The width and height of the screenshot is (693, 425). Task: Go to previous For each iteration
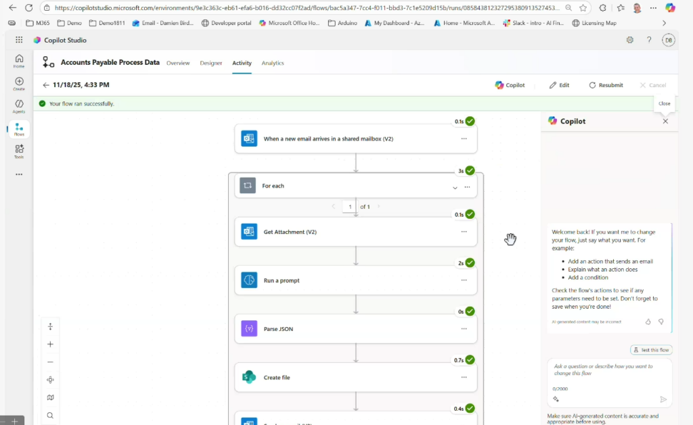333,206
